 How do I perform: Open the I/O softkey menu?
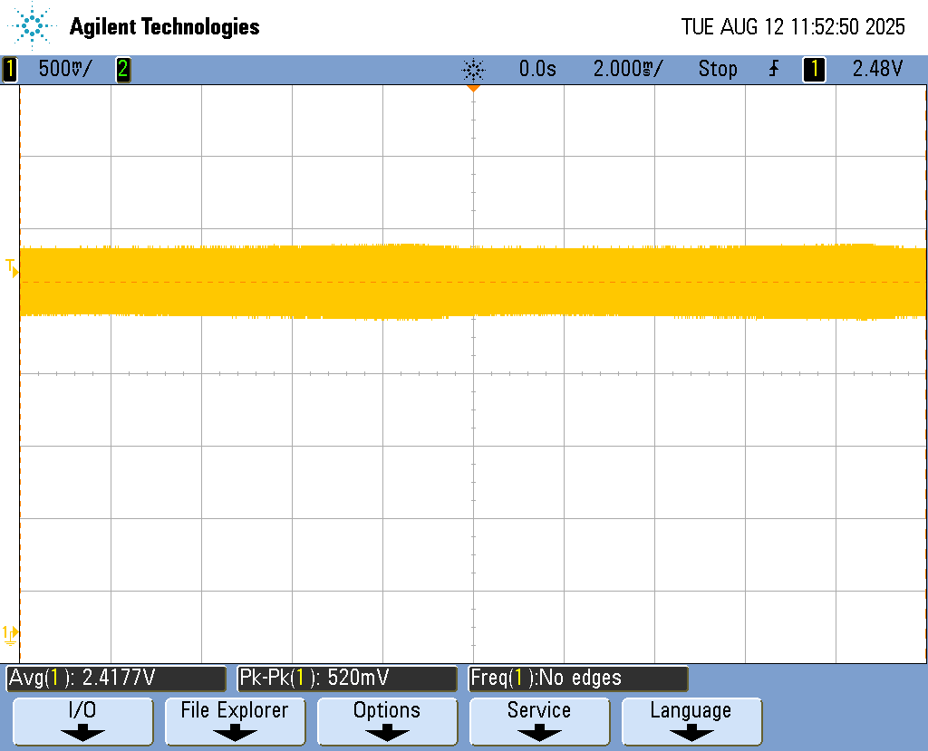[x=82, y=721]
